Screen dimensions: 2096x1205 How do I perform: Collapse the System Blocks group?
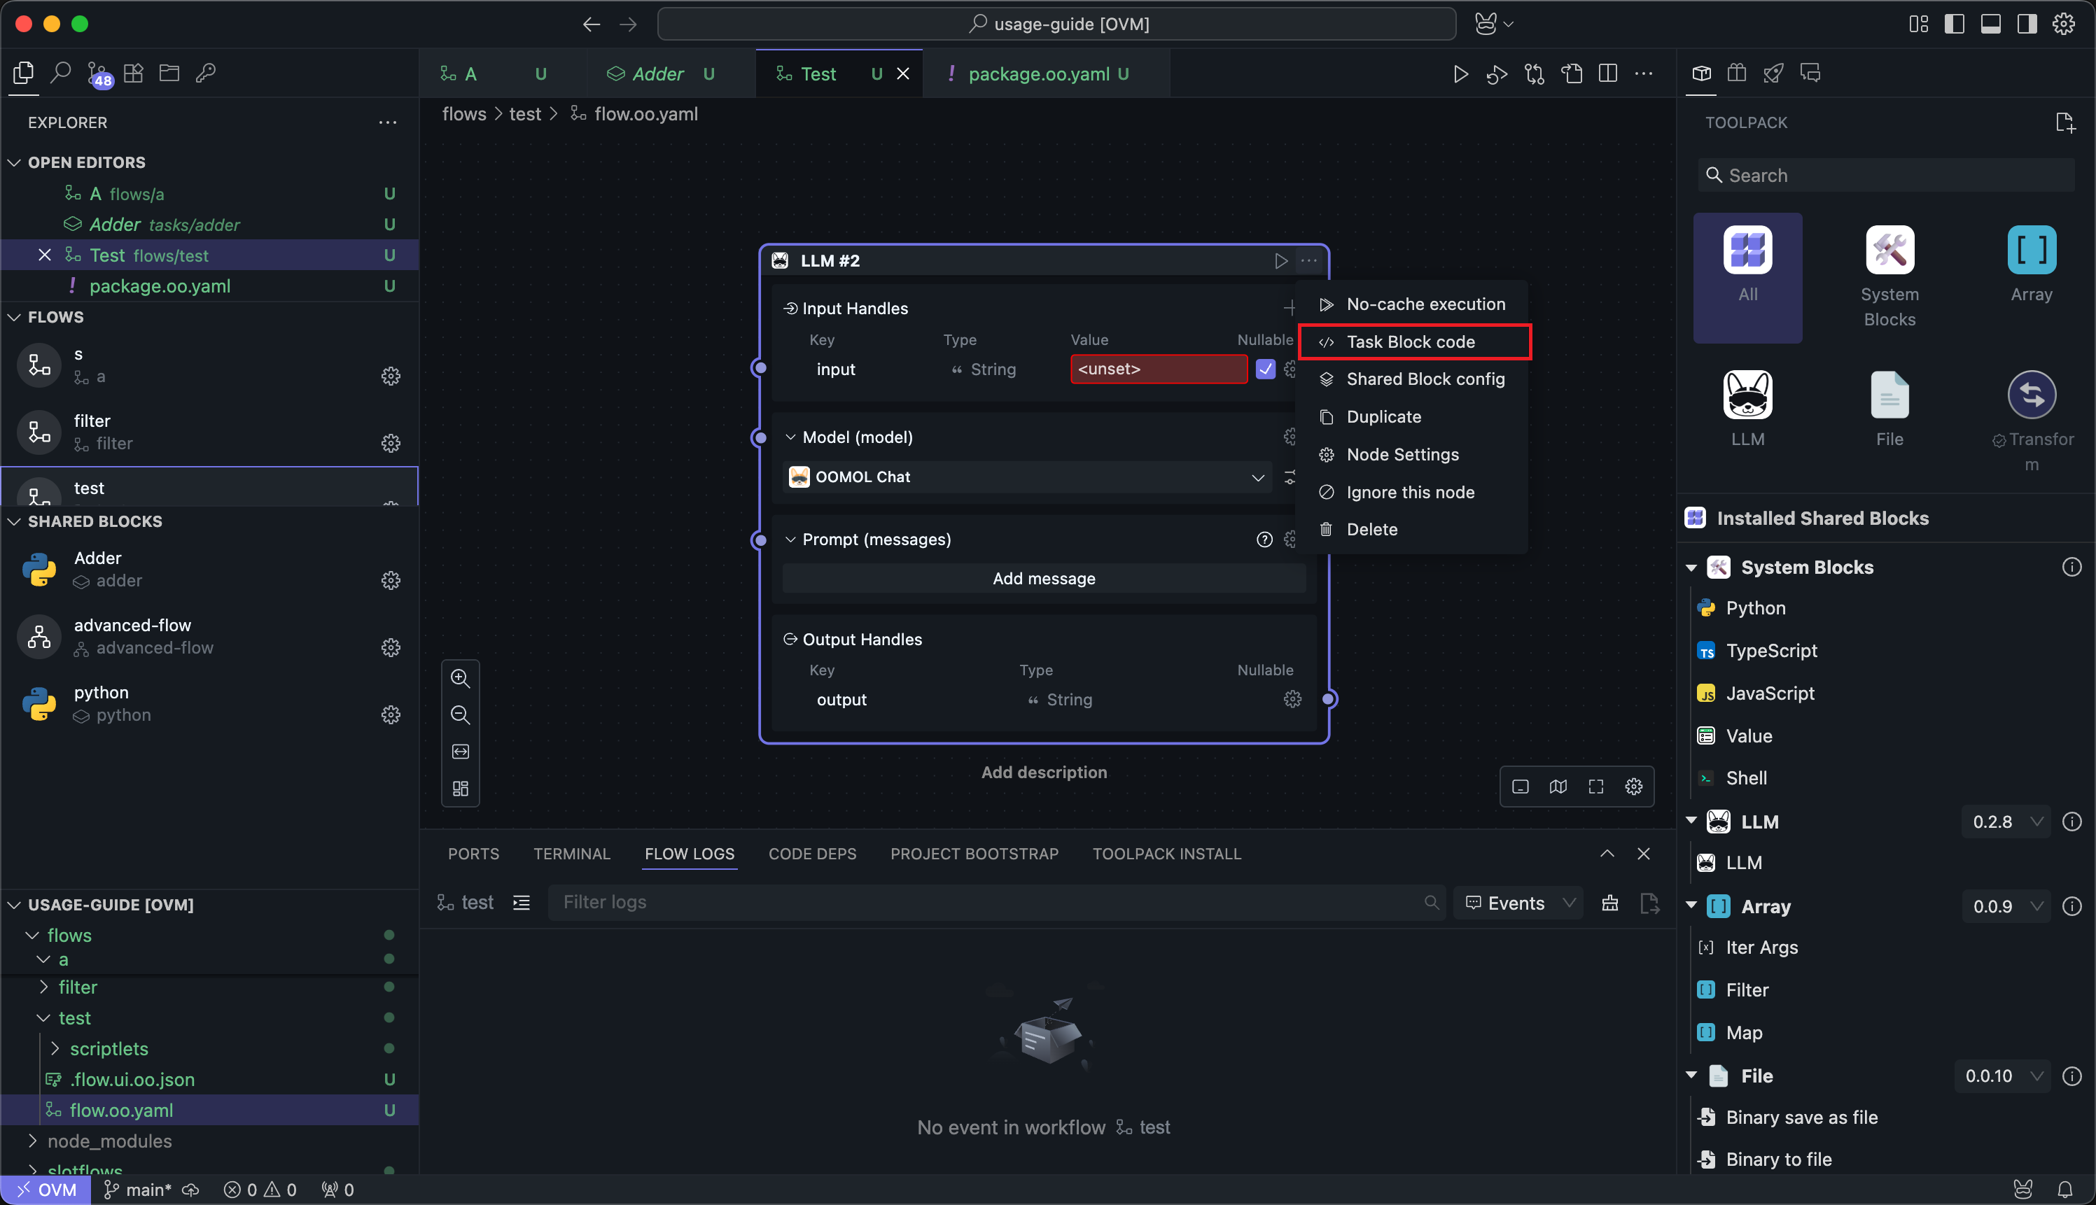click(1691, 567)
